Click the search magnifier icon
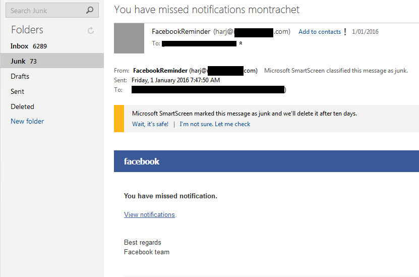Screen dimensions: 419x277 pos(90,11)
